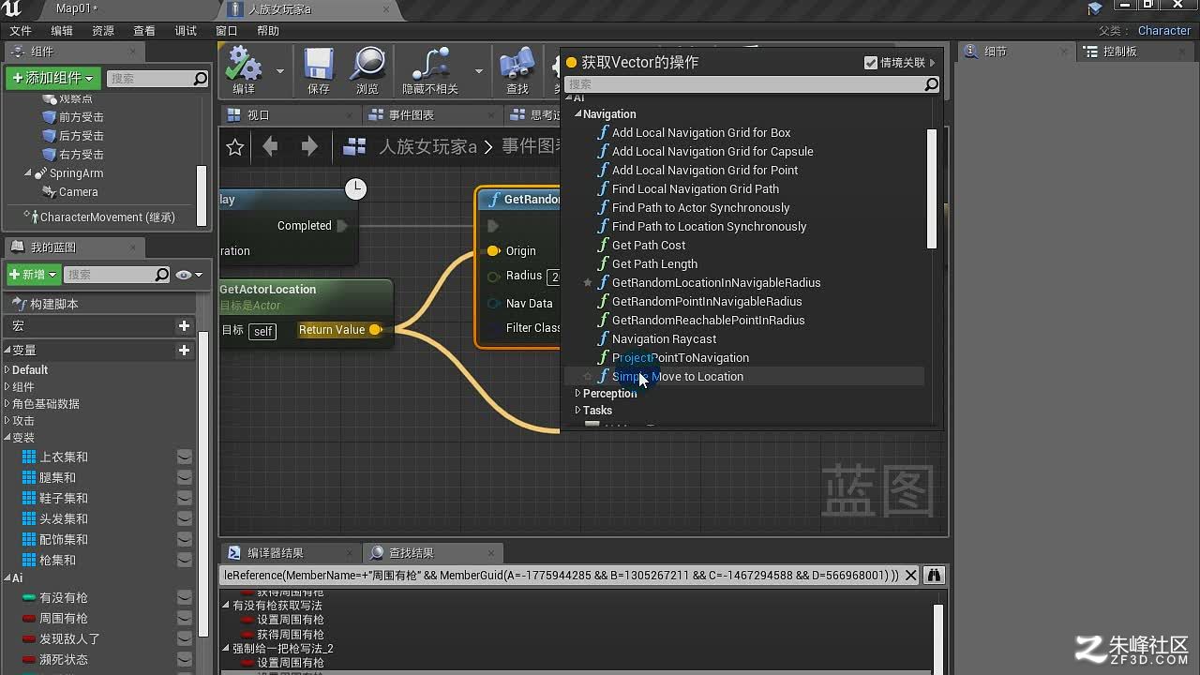
Task: Toggle visibility eye for 鞋子集和 variable
Action: 185,498
